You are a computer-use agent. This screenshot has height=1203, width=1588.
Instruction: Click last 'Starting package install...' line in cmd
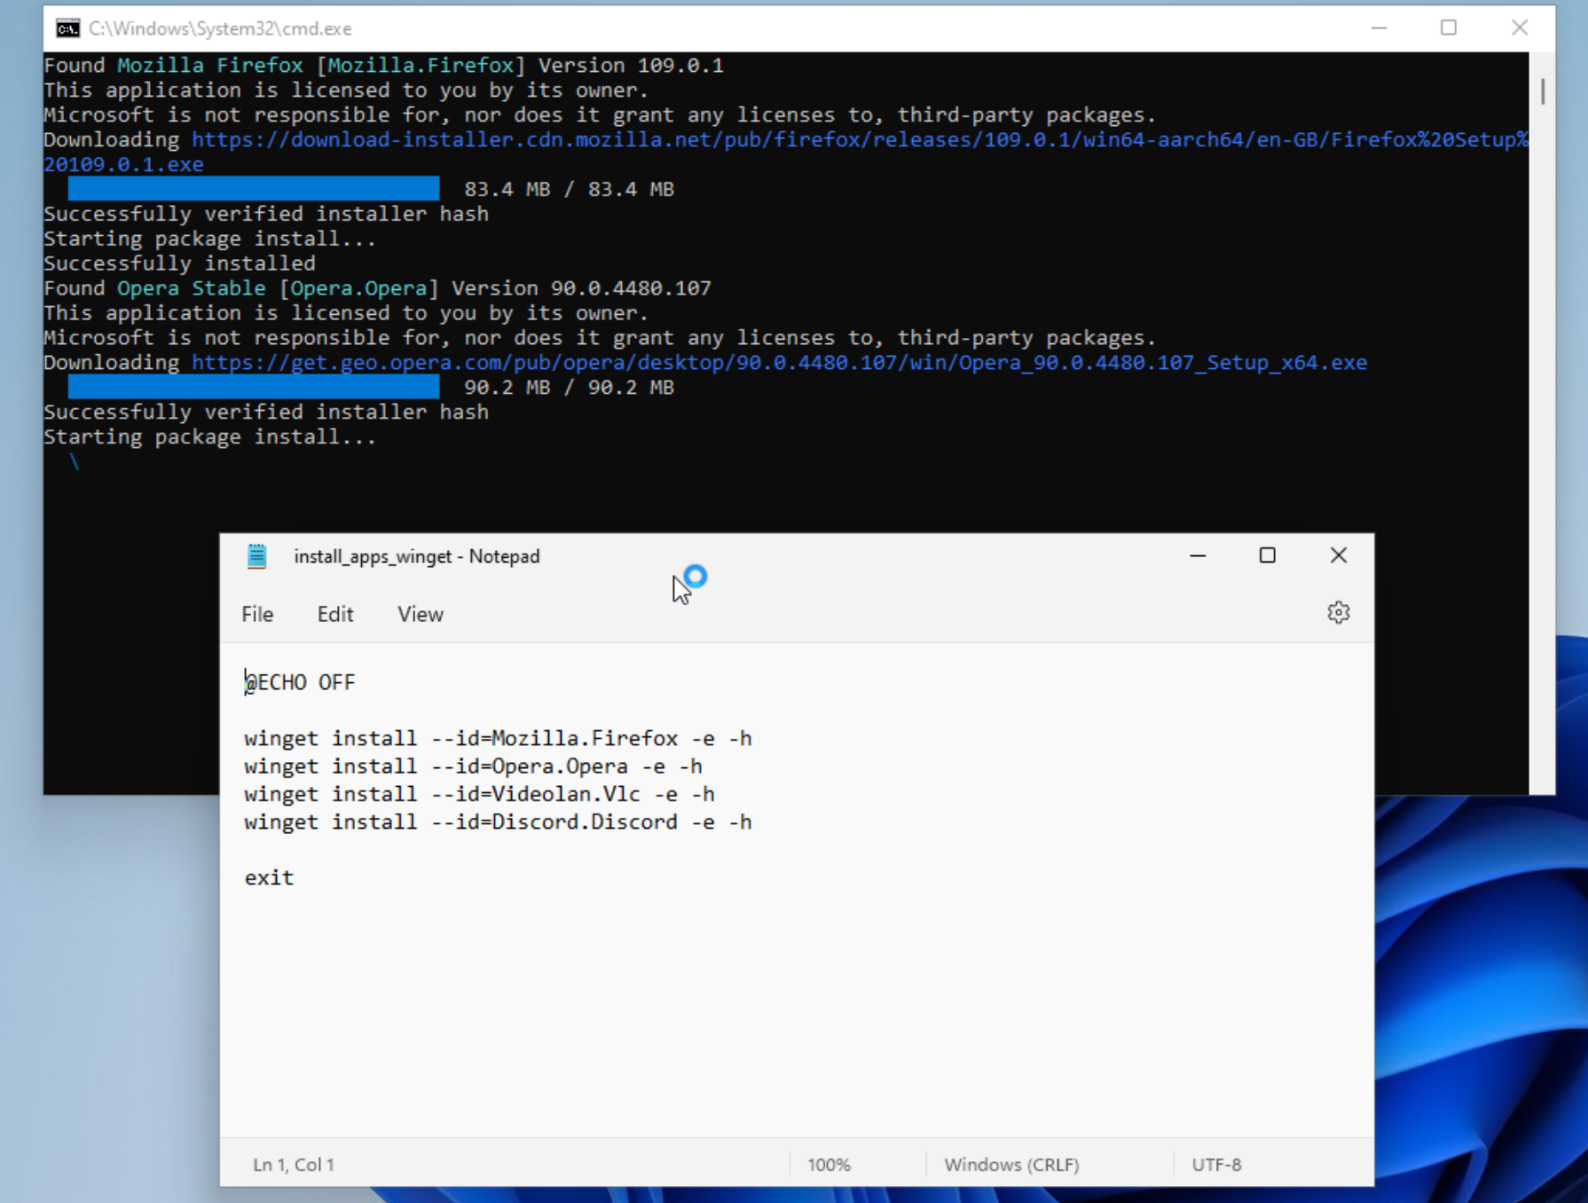[x=210, y=436]
